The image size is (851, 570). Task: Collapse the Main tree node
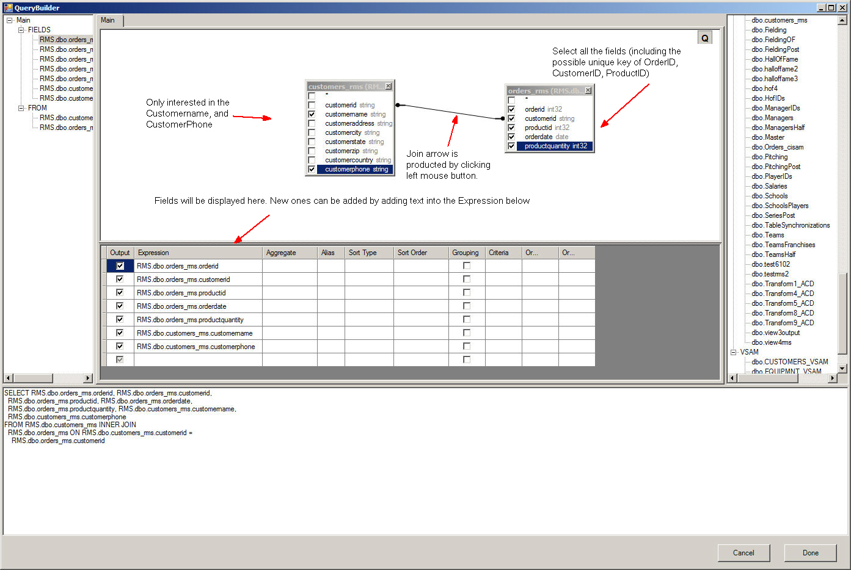(x=10, y=20)
